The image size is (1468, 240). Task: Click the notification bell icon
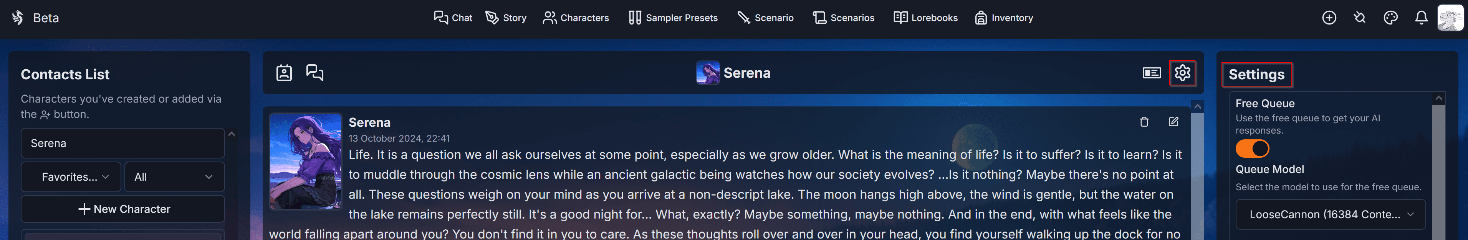coord(1421,18)
